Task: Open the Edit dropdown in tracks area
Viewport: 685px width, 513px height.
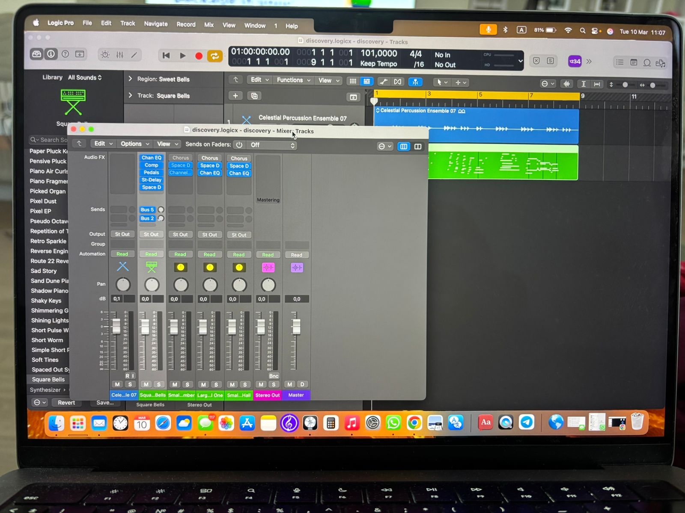Action: click(x=259, y=80)
